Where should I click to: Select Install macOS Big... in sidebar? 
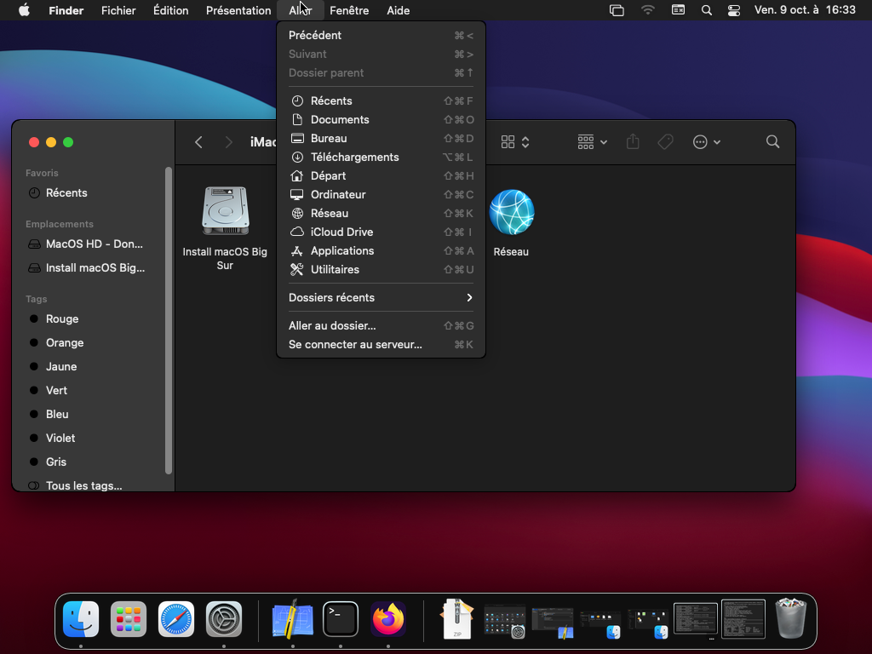pos(89,268)
